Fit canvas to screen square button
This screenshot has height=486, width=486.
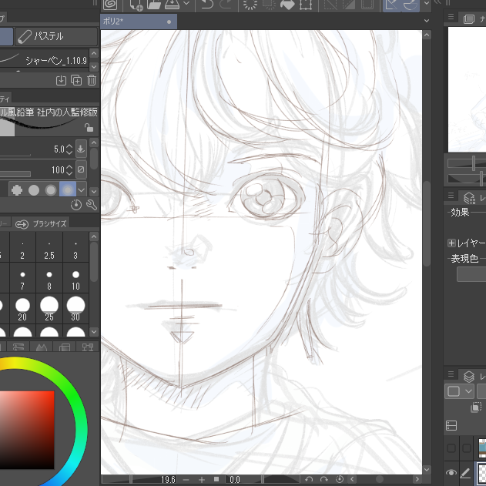[216, 480]
